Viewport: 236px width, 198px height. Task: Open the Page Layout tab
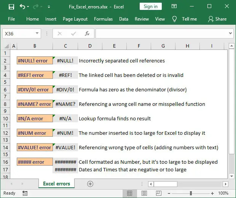click(x=75, y=19)
